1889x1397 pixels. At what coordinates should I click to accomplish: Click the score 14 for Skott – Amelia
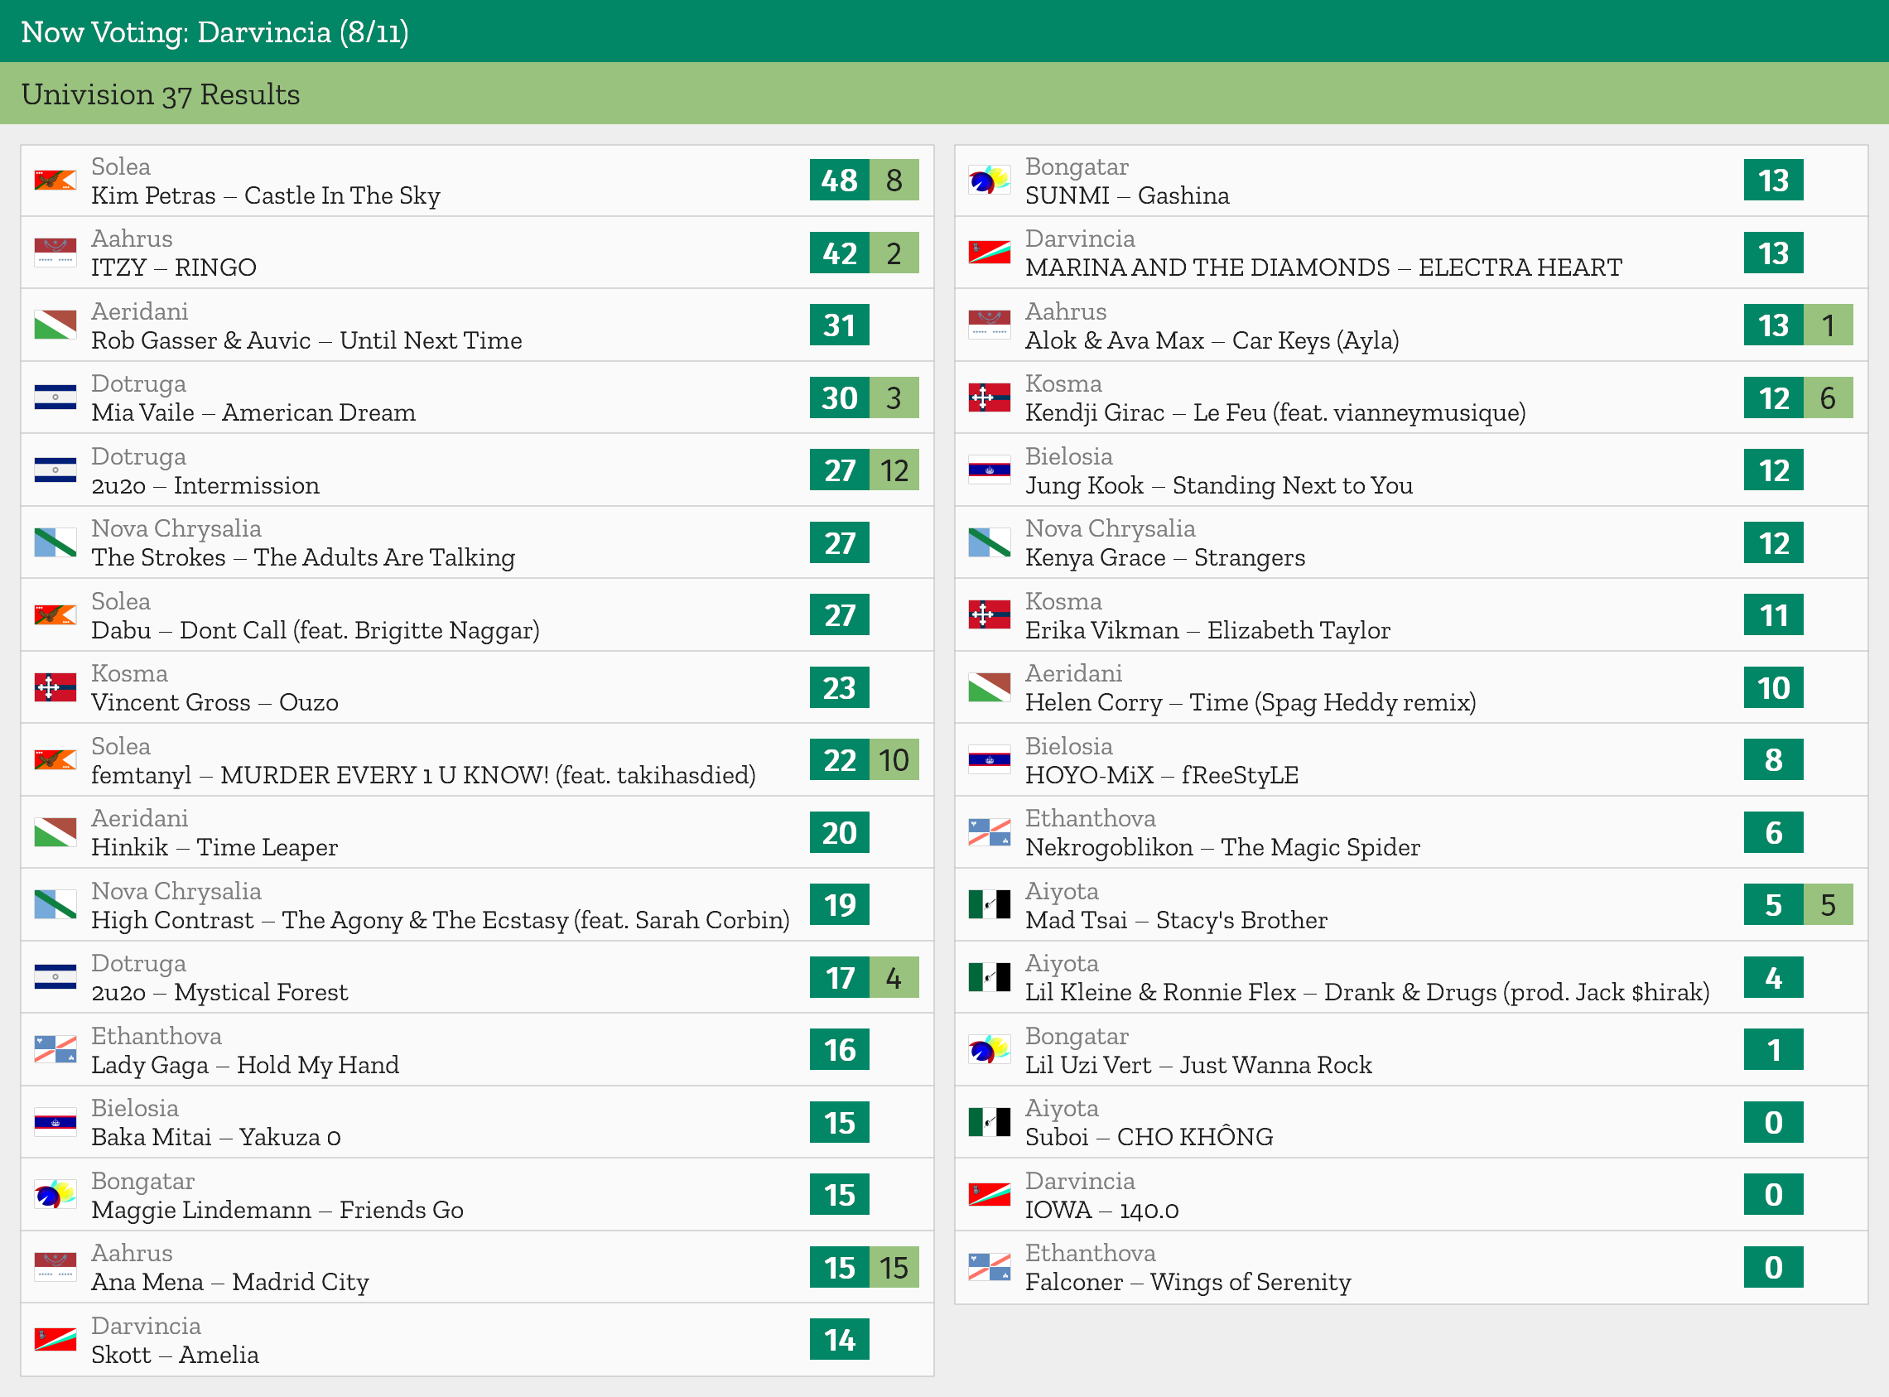tap(840, 1340)
